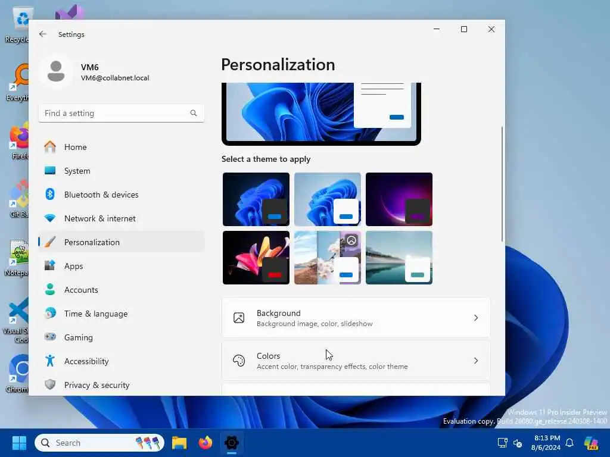Navigate to Network & internet

[x=122, y=218]
